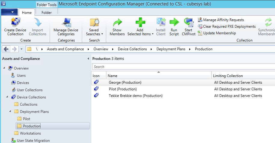Click the Run Script icon
This screenshot has width=275, height=143.
(x=174, y=23)
